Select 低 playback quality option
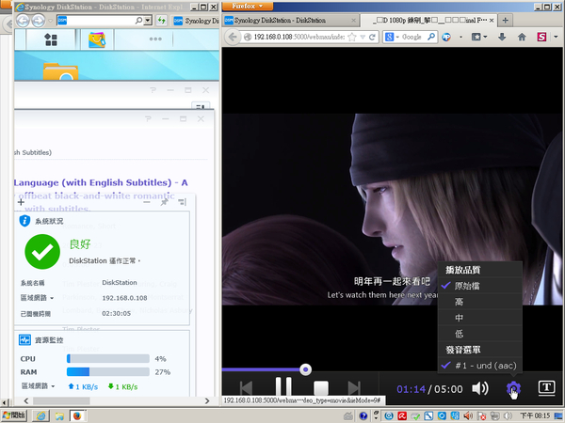This screenshot has height=423, width=565. [460, 333]
